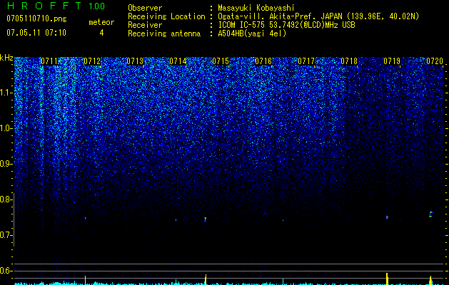The image size is (449, 285).
Task: Click the 0720 time marker
Action: (x=435, y=61)
